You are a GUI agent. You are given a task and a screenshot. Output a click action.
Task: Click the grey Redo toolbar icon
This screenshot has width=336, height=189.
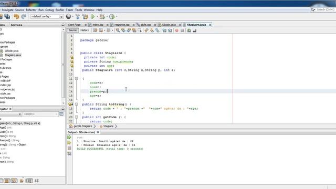tap(24, 16)
